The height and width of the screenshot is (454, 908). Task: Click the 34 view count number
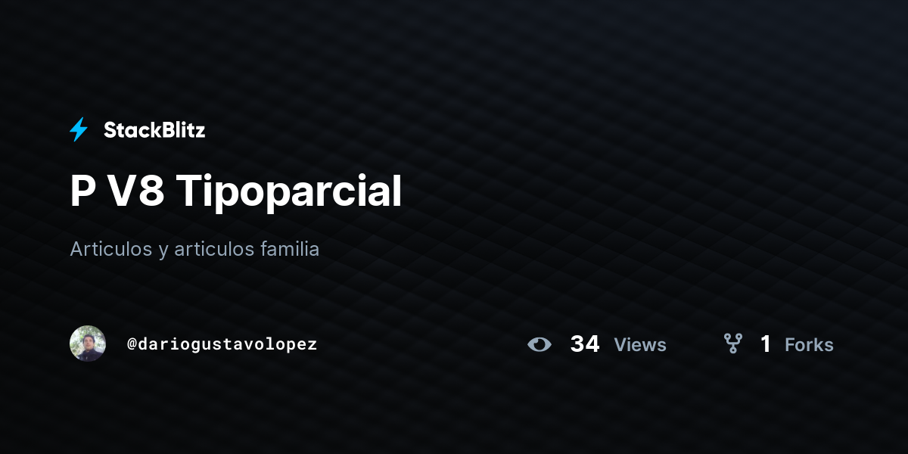pos(585,344)
